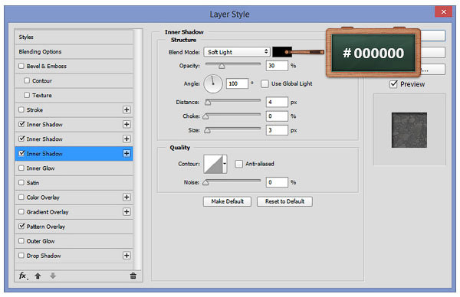Open the fx effects menu icon
The width and height of the screenshot is (460, 297).
coord(23,276)
